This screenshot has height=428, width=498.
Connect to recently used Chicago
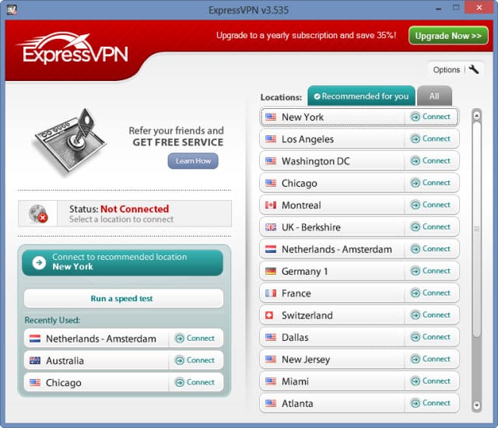click(x=195, y=382)
